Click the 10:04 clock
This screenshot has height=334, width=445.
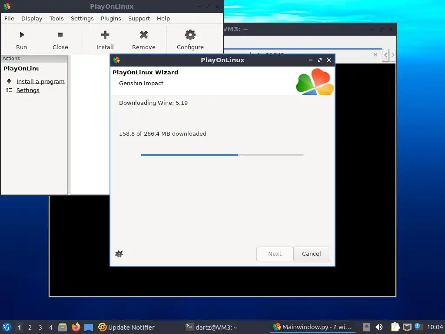click(435, 327)
